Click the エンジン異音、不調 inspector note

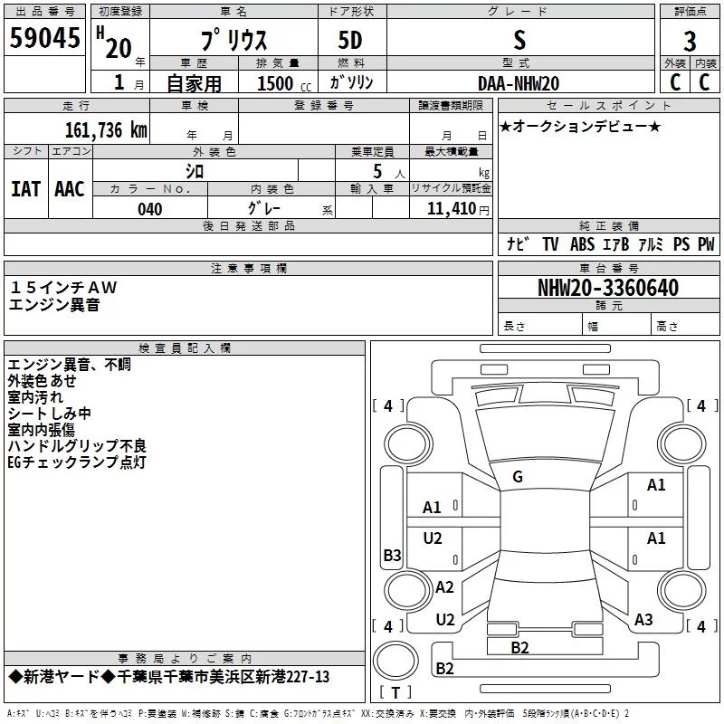pyautogui.click(x=70, y=365)
